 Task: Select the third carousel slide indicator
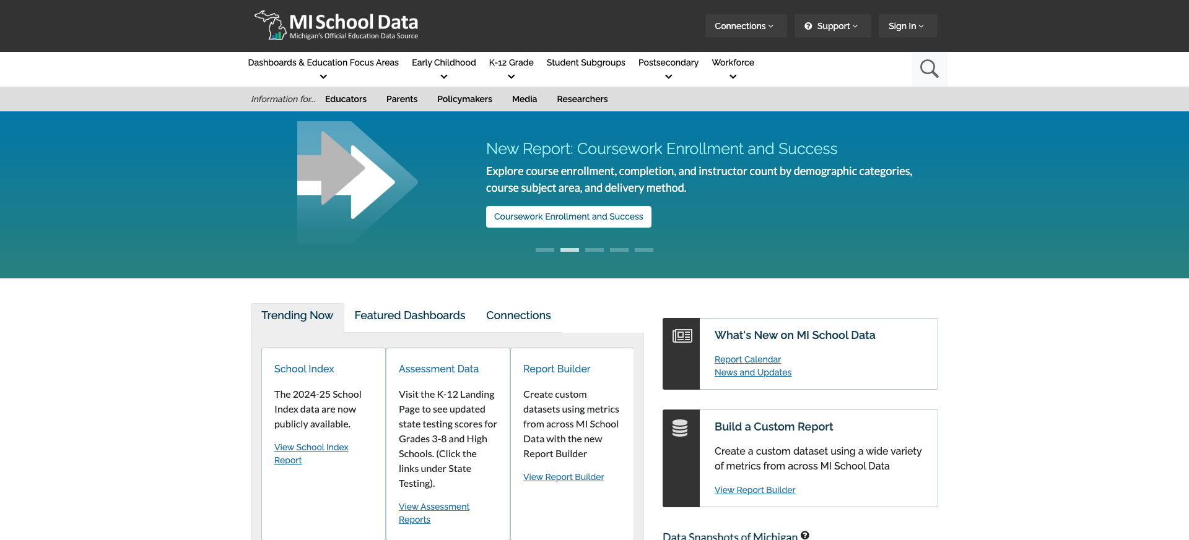[594, 250]
